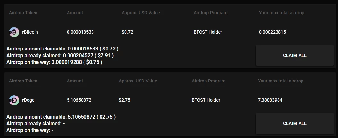
Task: Click Doge airdrop amount claimable line
Action: click(x=61, y=117)
